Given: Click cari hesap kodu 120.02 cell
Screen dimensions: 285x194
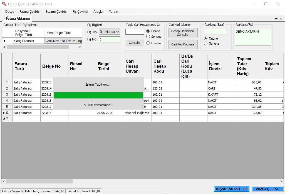Looking at the screenshot, I should click(166, 88).
